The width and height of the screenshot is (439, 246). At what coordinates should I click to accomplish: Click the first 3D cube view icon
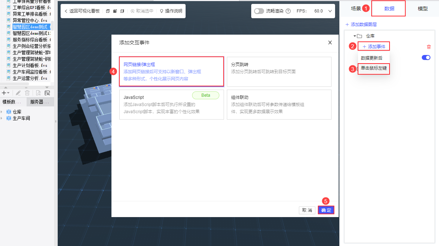(x=108, y=11)
